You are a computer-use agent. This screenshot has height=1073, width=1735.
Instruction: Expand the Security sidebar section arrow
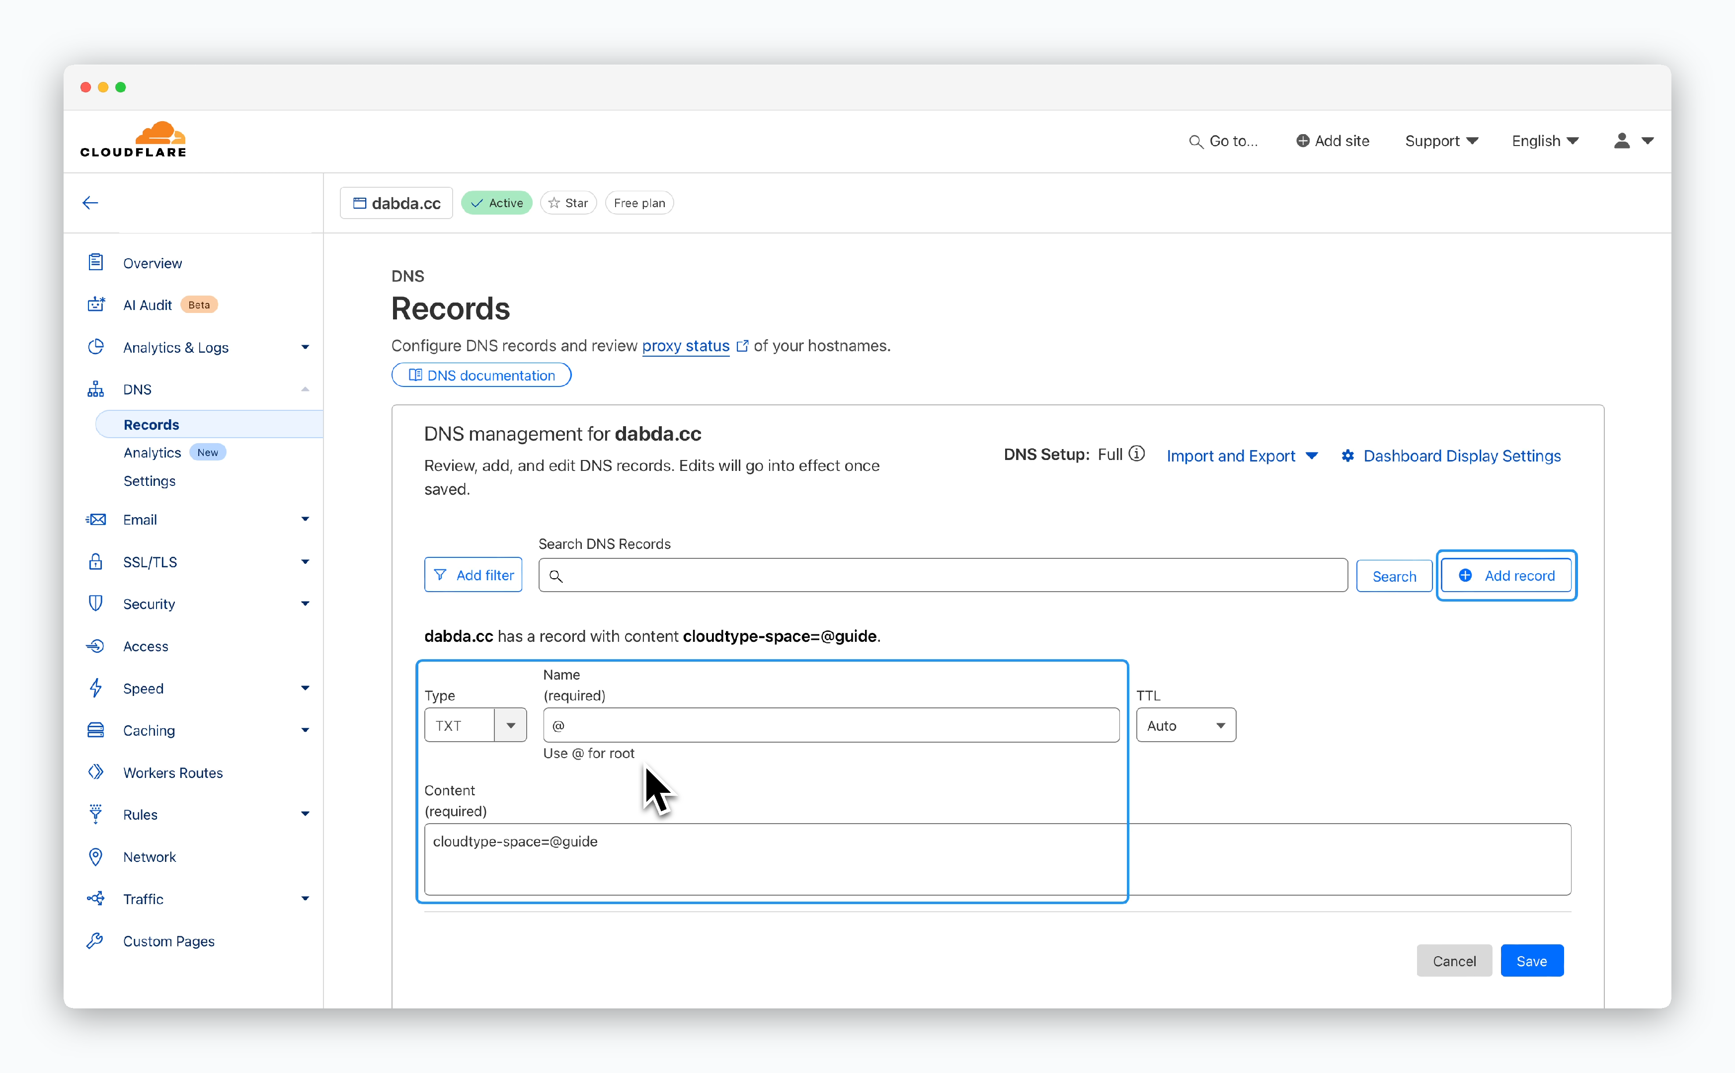[305, 603]
